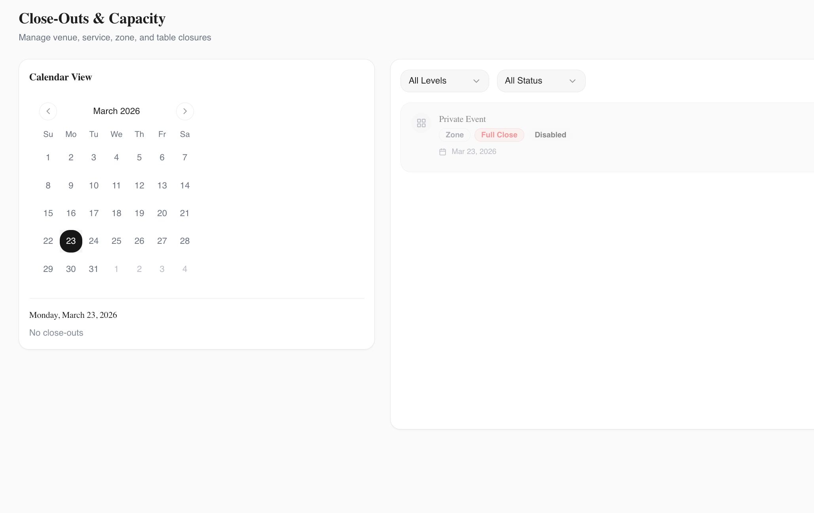Open the All Status dropdown

coord(541,81)
